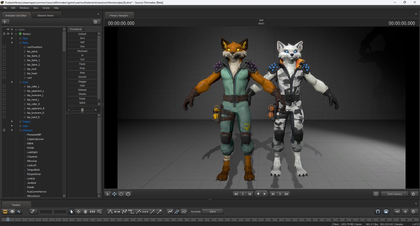Screen dimensions: 420x226
Task: Select the Pan hand tool in timeline
Action: (85, 212)
